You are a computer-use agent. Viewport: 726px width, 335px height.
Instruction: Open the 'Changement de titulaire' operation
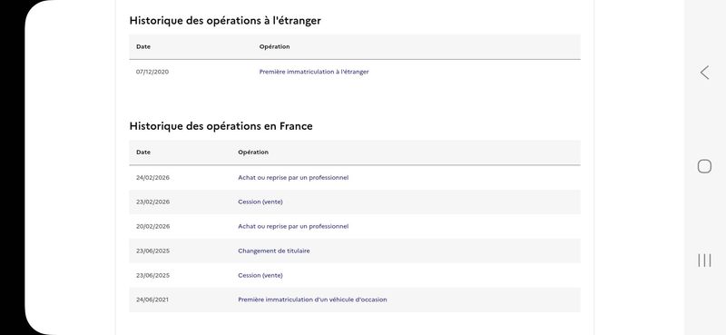point(274,251)
